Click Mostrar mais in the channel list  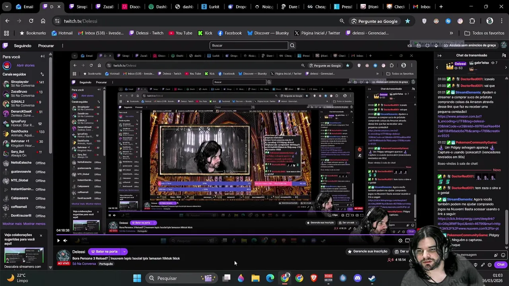tap(12, 224)
